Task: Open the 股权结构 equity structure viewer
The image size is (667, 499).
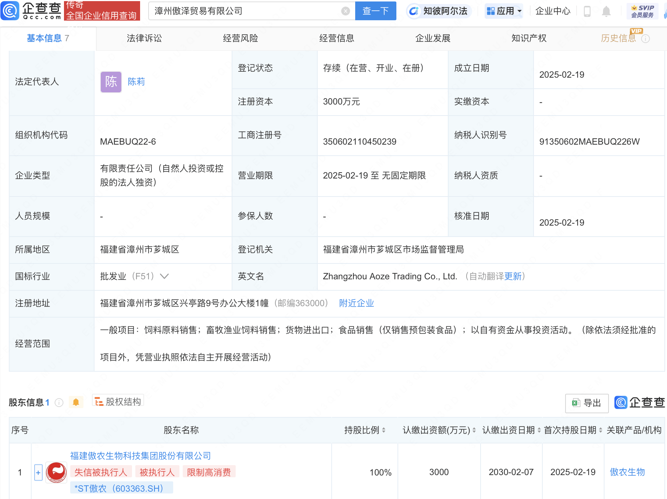Action: [118, 401]
